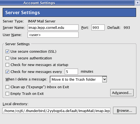The image size is (140, 124).
Task: Click into the Port number field
Action: [98, 27]
